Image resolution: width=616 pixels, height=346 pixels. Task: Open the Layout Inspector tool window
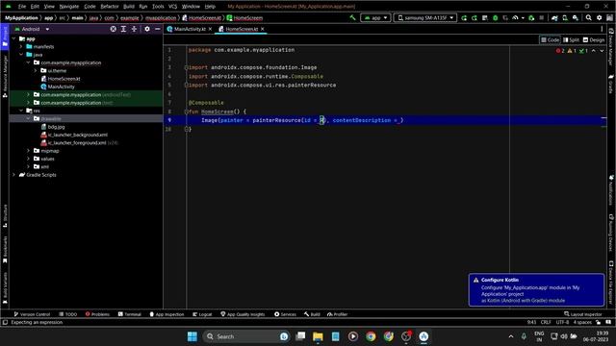(x=583, y=314)
